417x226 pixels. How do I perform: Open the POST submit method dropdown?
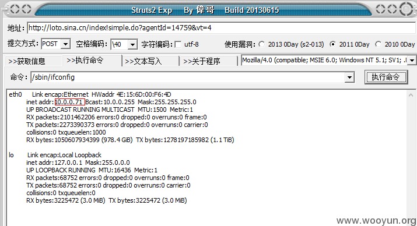coord(65,44)
